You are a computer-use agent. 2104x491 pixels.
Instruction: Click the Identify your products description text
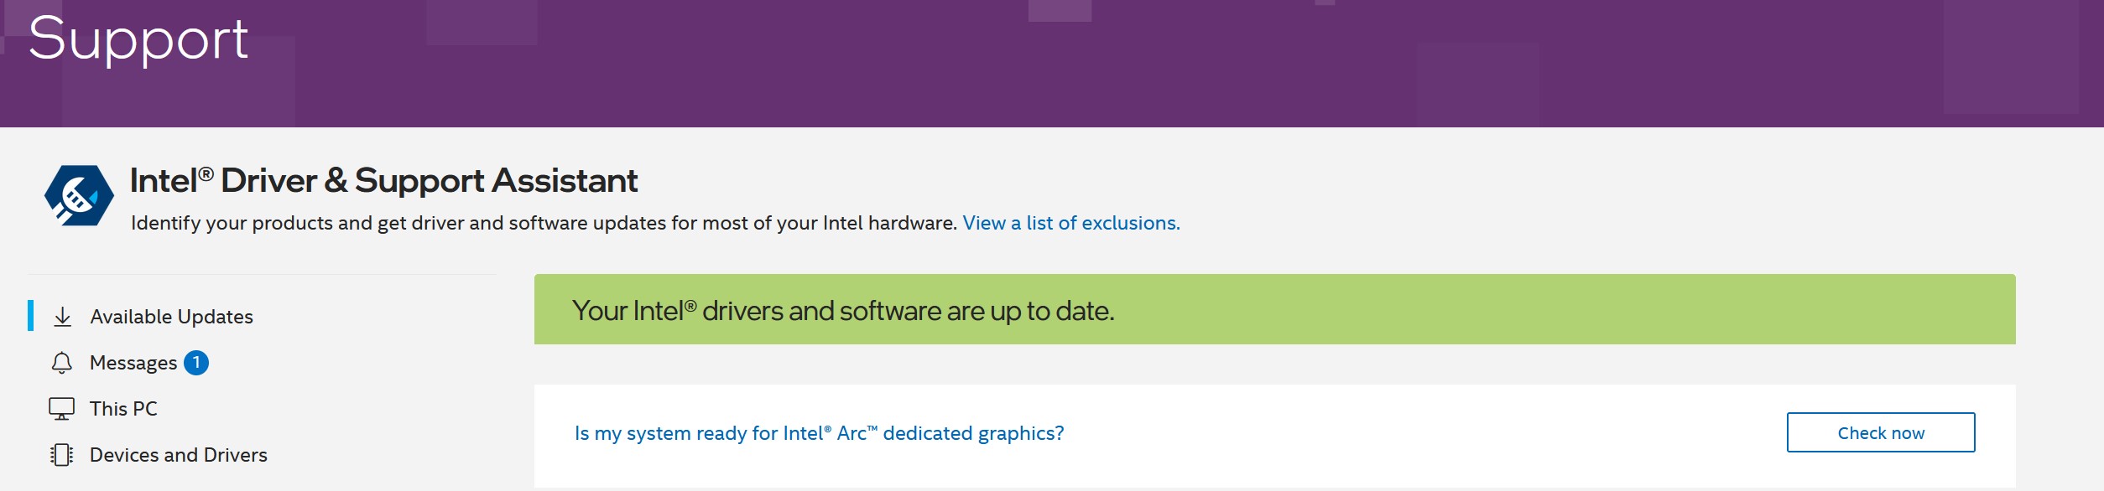[x=544, y=223]
